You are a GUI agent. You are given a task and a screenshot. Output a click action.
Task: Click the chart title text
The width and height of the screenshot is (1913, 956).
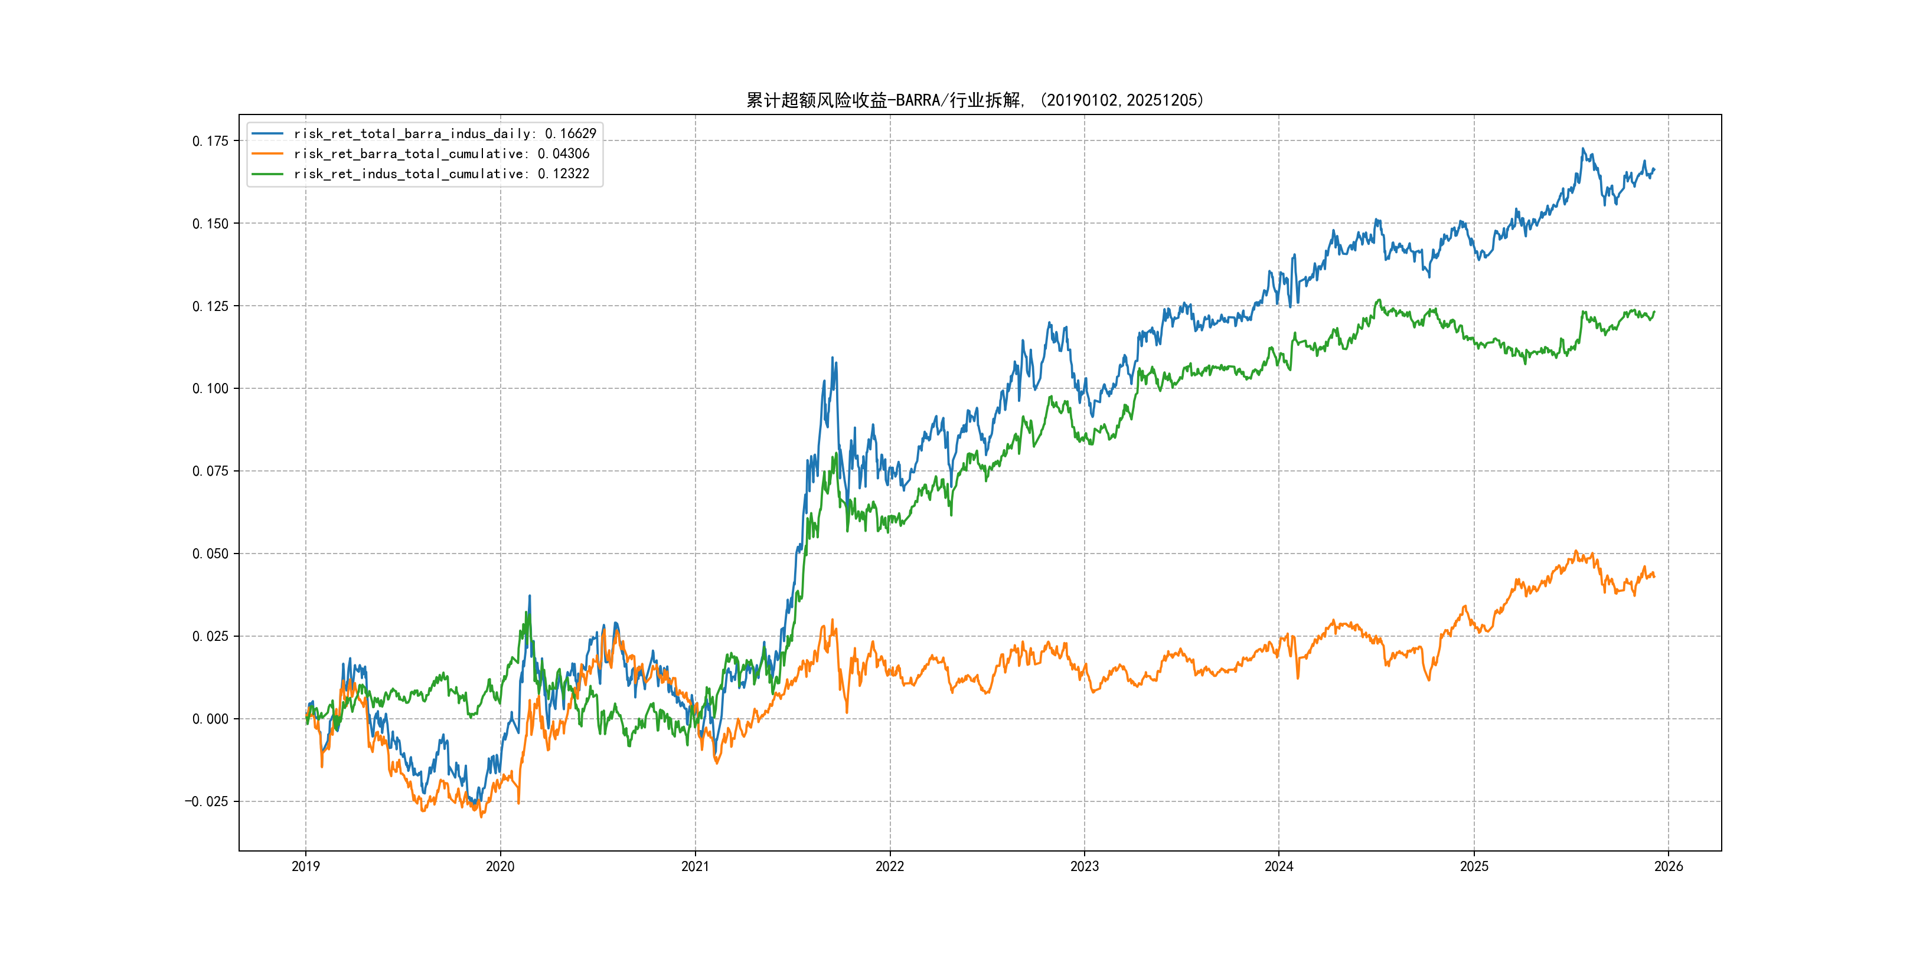coord(974,100)
